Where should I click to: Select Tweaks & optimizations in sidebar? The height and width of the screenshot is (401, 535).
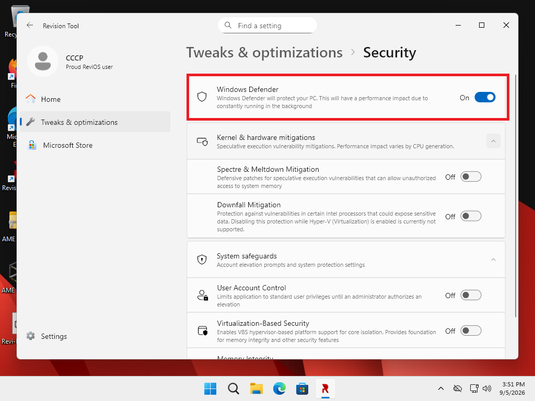pyautogui.click(x=95, y=122)
